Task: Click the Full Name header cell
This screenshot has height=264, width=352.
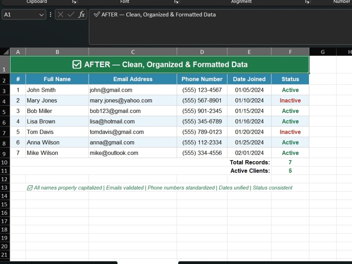Action: coord(57,79)
